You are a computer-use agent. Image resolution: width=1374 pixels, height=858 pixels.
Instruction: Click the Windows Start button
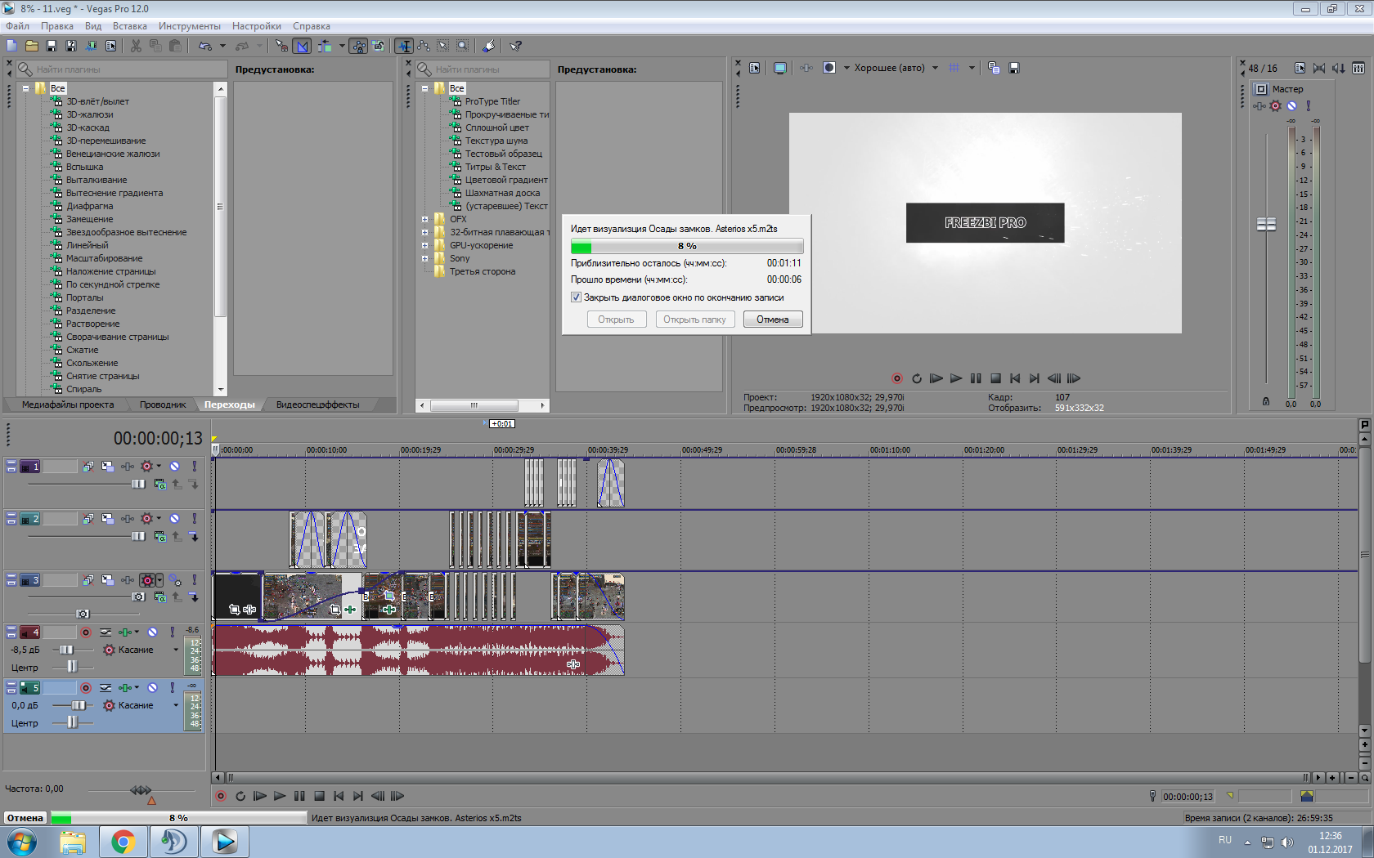pos(21,842)
